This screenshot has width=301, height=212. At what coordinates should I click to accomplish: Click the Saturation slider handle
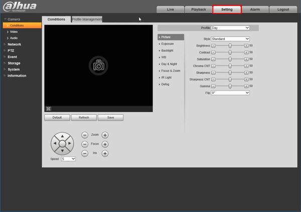pos(230,59)
